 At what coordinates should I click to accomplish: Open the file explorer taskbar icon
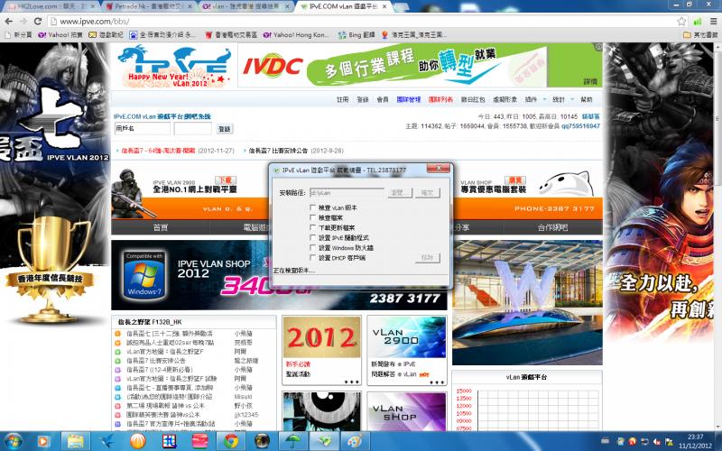[x=76, y=441]
